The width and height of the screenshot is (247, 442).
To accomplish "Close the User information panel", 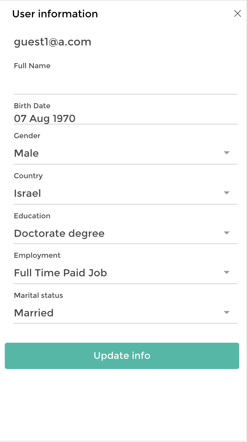I will pyautogui.click(x=237, y=13).
